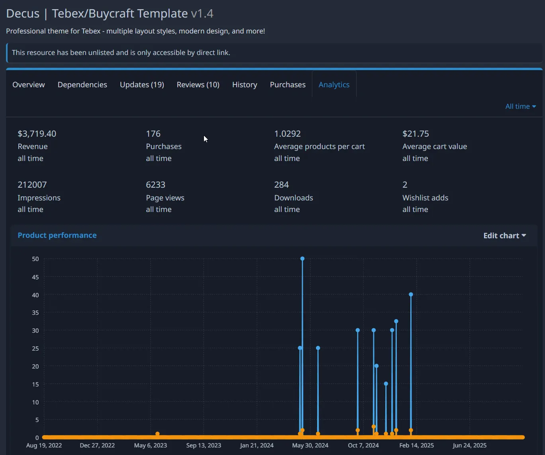Pick the blue data point at value 15
The height and width of the screenshot is (455, 545).
(x=386, y=384)
